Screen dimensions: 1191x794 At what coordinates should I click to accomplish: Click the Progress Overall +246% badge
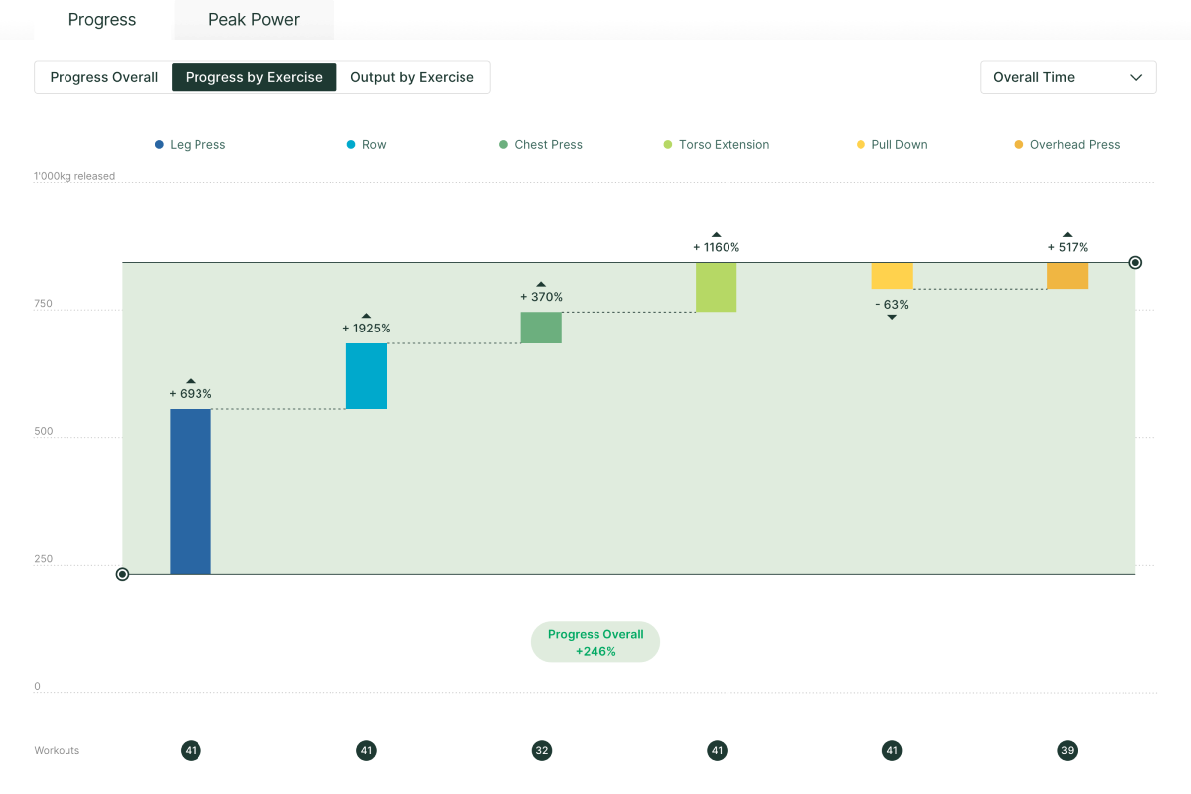[595, 642]
